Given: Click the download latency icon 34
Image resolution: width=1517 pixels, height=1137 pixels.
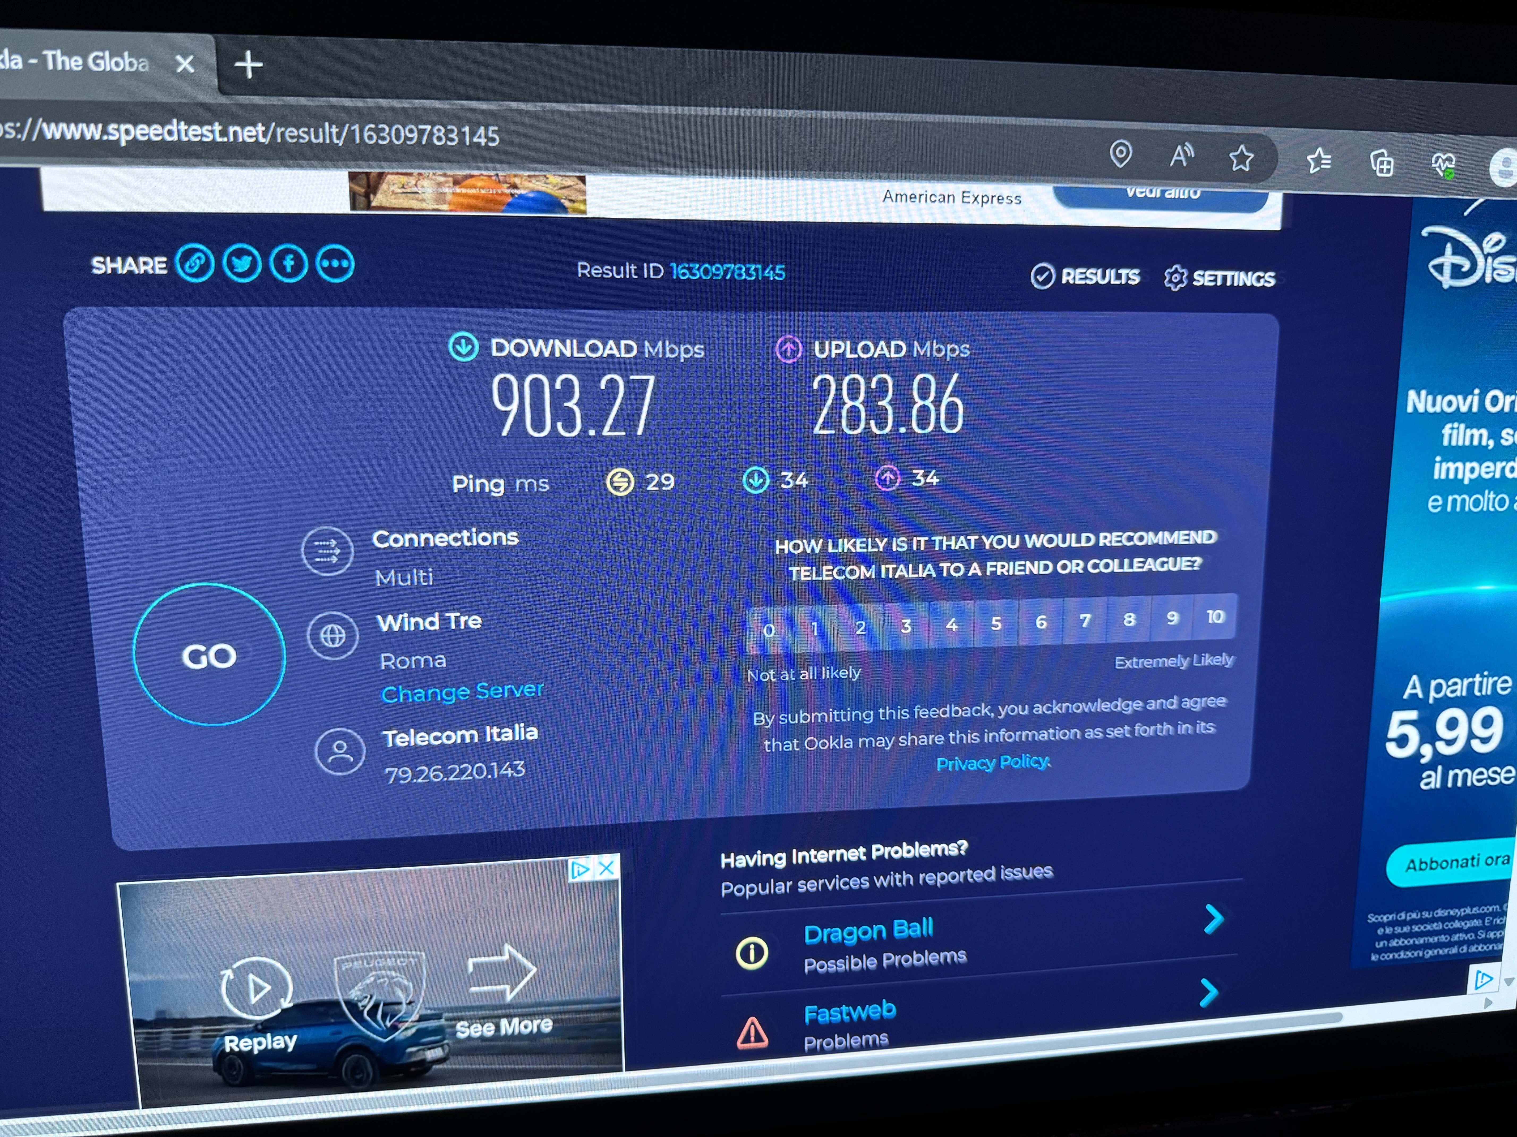Looking at the screenshot, I should coord(756,480).
